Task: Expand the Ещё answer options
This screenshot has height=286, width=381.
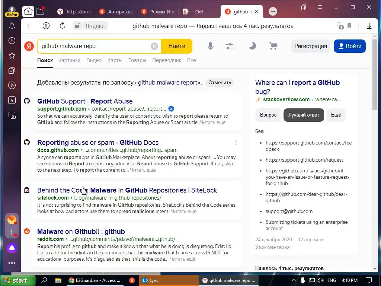Action: pos(336,115)
